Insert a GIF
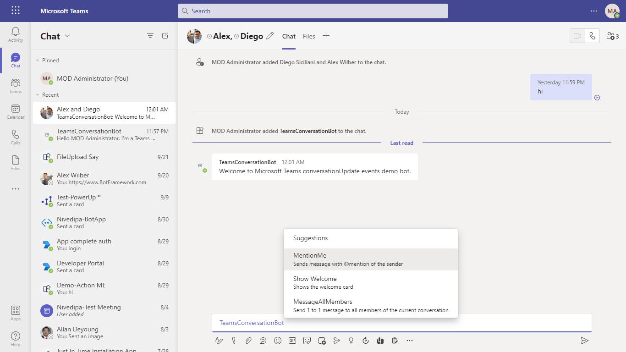The width and height of the screenshot is (626, 352). (x=292, y=341)
